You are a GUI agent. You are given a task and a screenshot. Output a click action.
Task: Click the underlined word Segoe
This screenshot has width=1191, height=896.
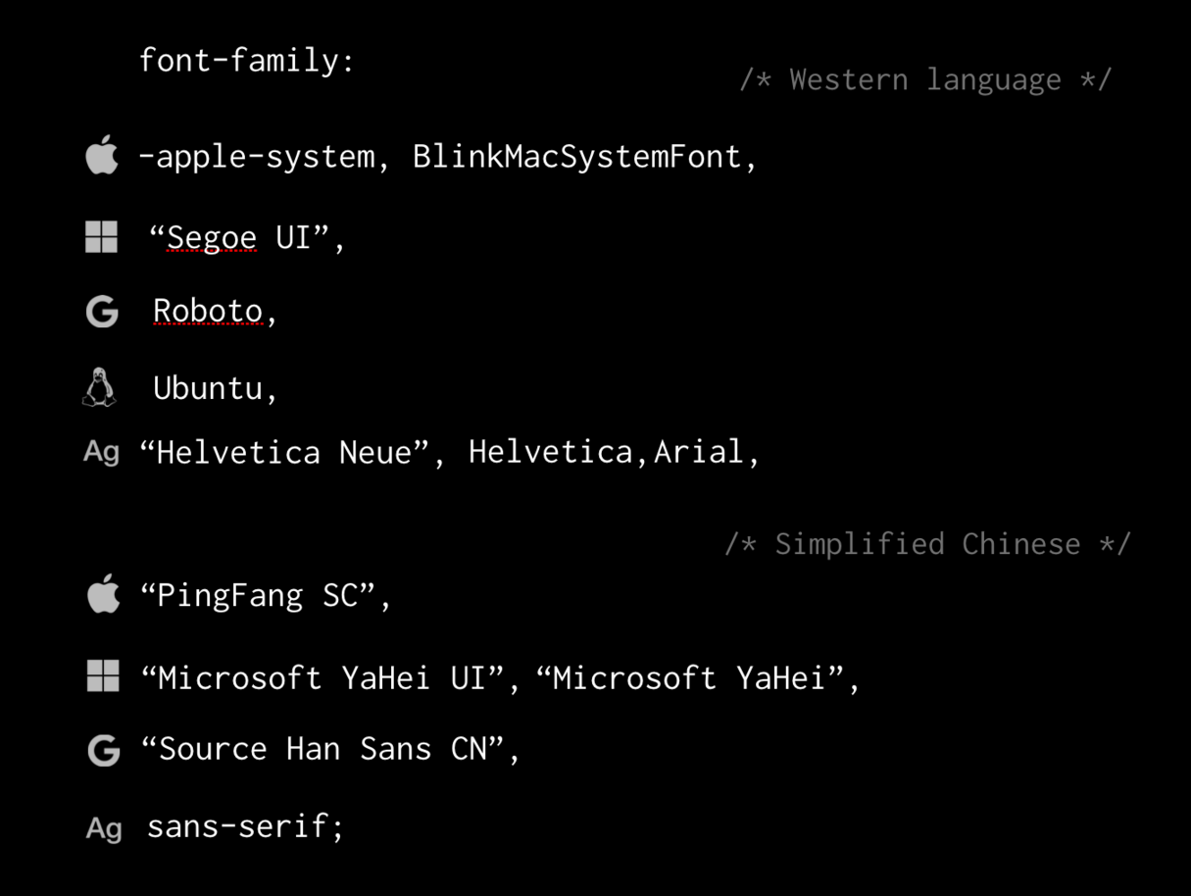tap(212, 237)
